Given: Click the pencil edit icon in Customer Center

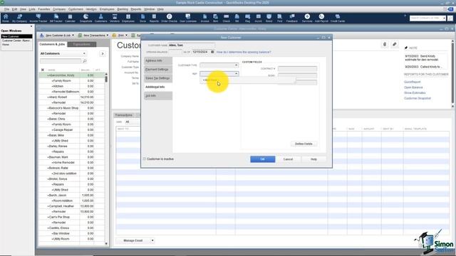Looking at the screenshot, I should tap(394, 44).
